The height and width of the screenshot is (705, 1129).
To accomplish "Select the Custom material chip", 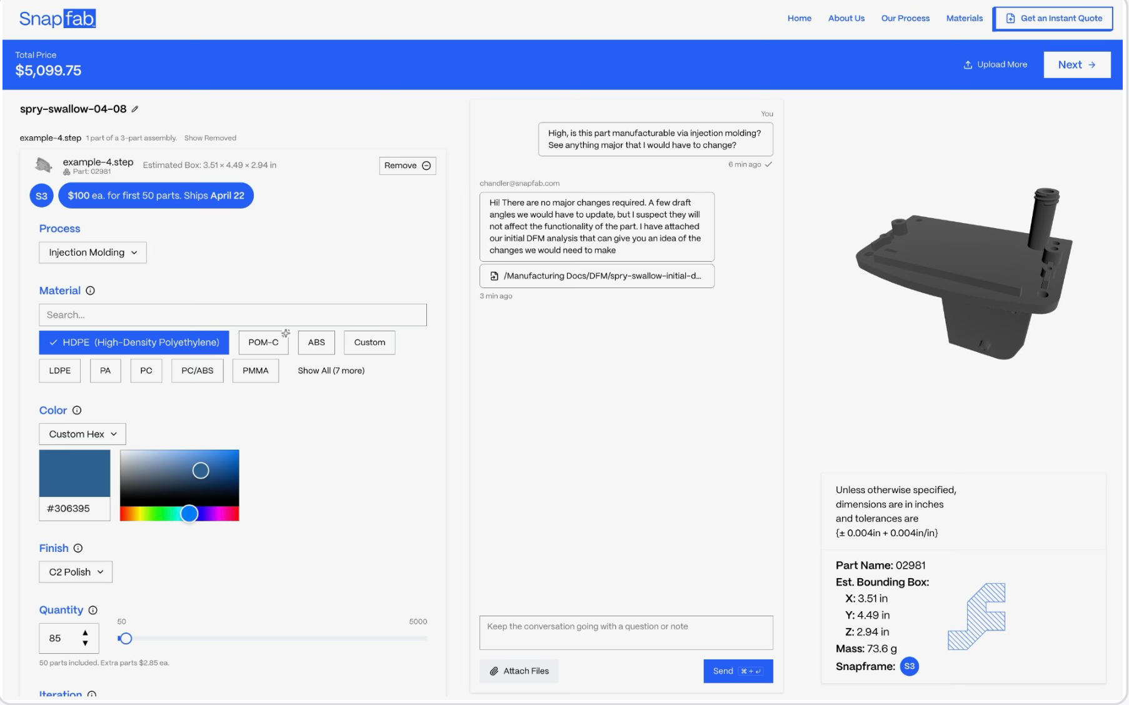I will (369, 342).
